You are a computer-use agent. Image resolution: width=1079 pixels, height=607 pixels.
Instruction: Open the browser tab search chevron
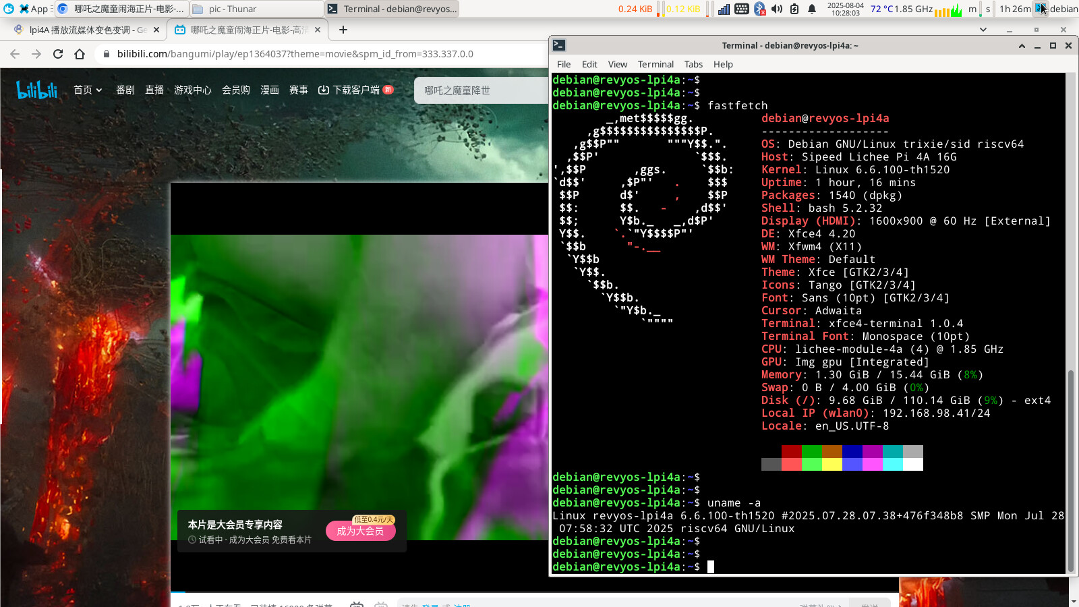point(983,30)
